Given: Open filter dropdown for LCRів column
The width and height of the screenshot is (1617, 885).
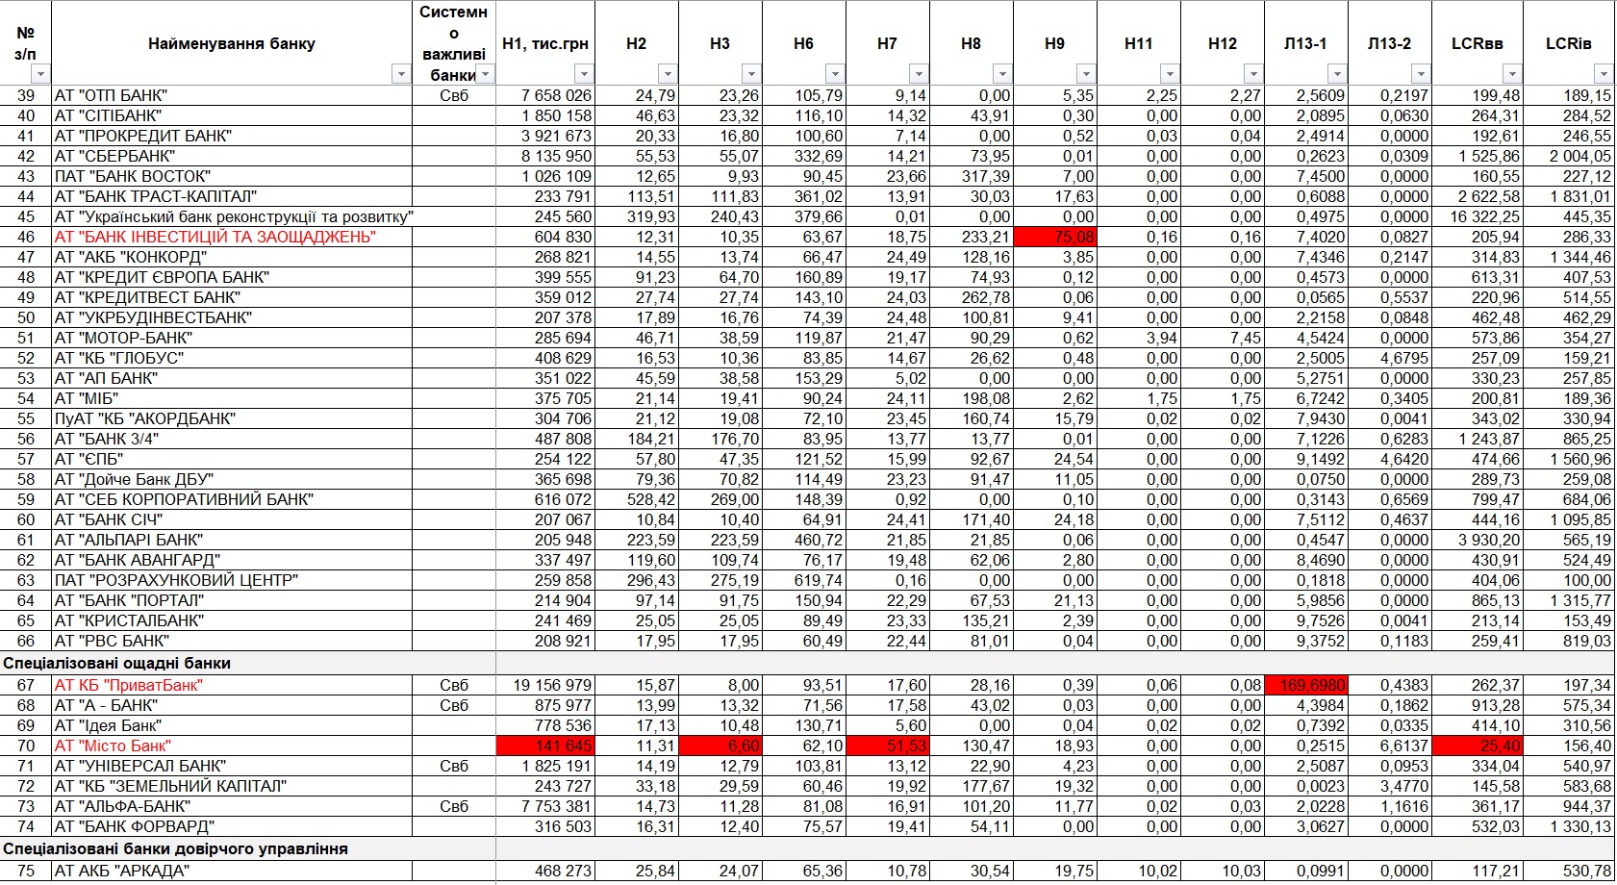Looking at the screenshot, I should tap(1604, 74).
